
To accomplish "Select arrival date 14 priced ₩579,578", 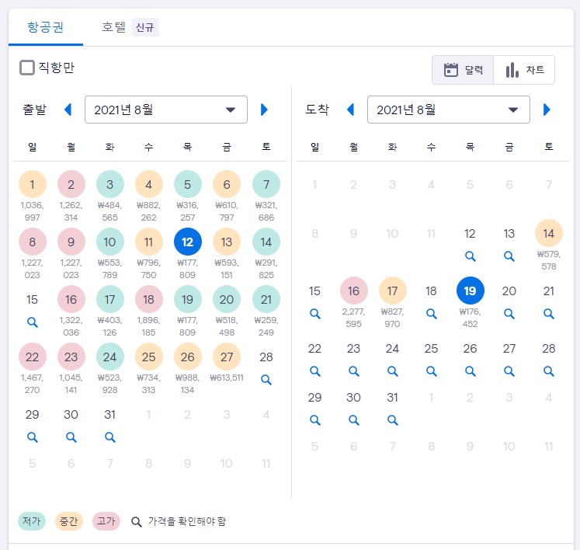I will 549,233.
